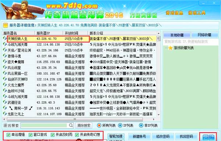This screenshot has width=221, height=141.
Task: Select the 天神反转人生 server row
Action: pyautogui.click(x=80, y=38)
